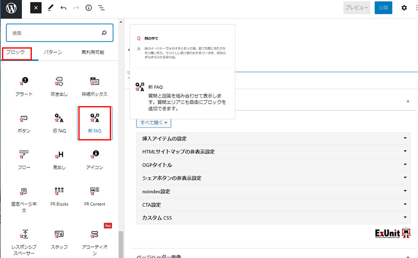Click the 公開 publish button
This screenshot has height=258, width=418.
click(x=383, y=8)
